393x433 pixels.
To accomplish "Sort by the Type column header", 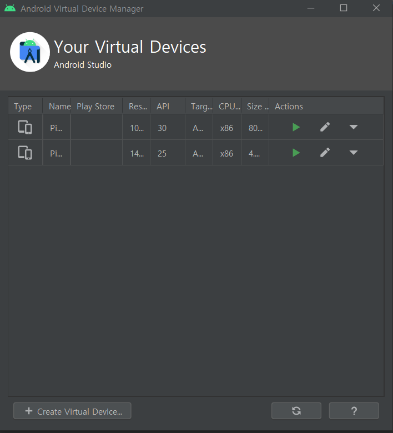I will click(26, 106).
